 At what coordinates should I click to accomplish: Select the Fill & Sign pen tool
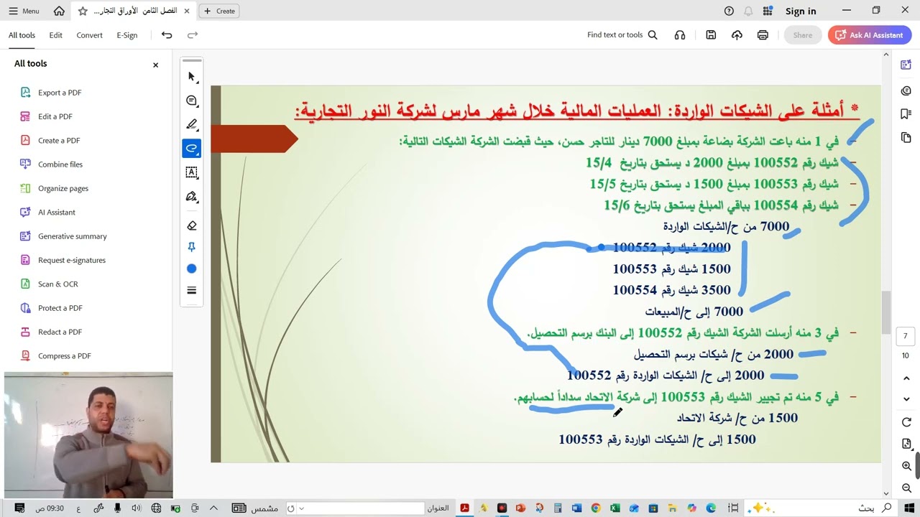coord(191,197)
